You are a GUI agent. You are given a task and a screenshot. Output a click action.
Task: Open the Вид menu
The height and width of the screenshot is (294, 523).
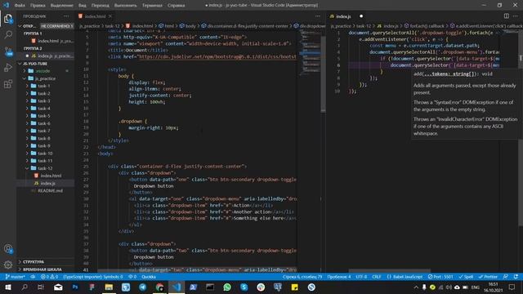tap(82, 6)
